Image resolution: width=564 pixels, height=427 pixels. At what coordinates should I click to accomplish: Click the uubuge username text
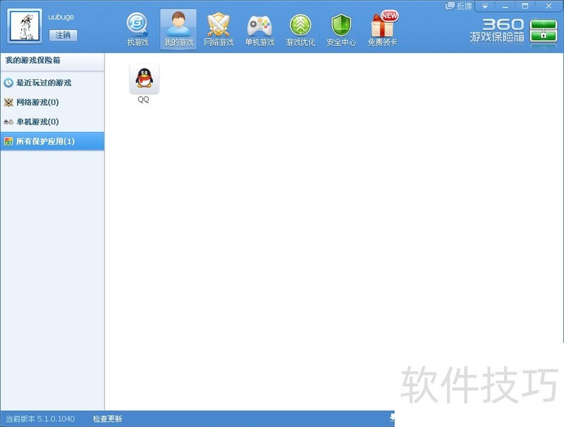pos(61,17)
